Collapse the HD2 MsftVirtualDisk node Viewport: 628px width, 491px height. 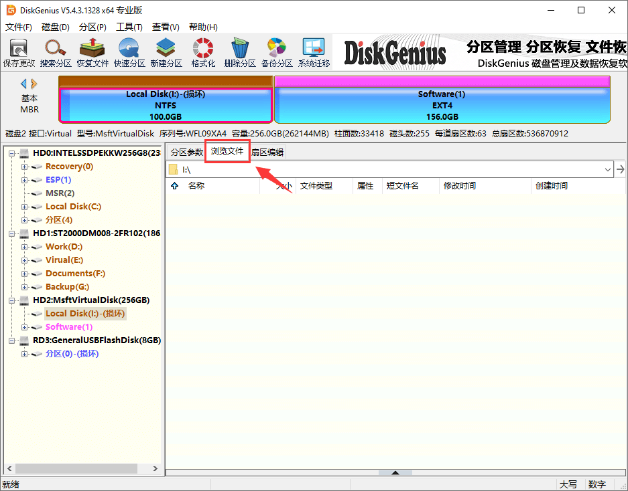click(11, 300)
